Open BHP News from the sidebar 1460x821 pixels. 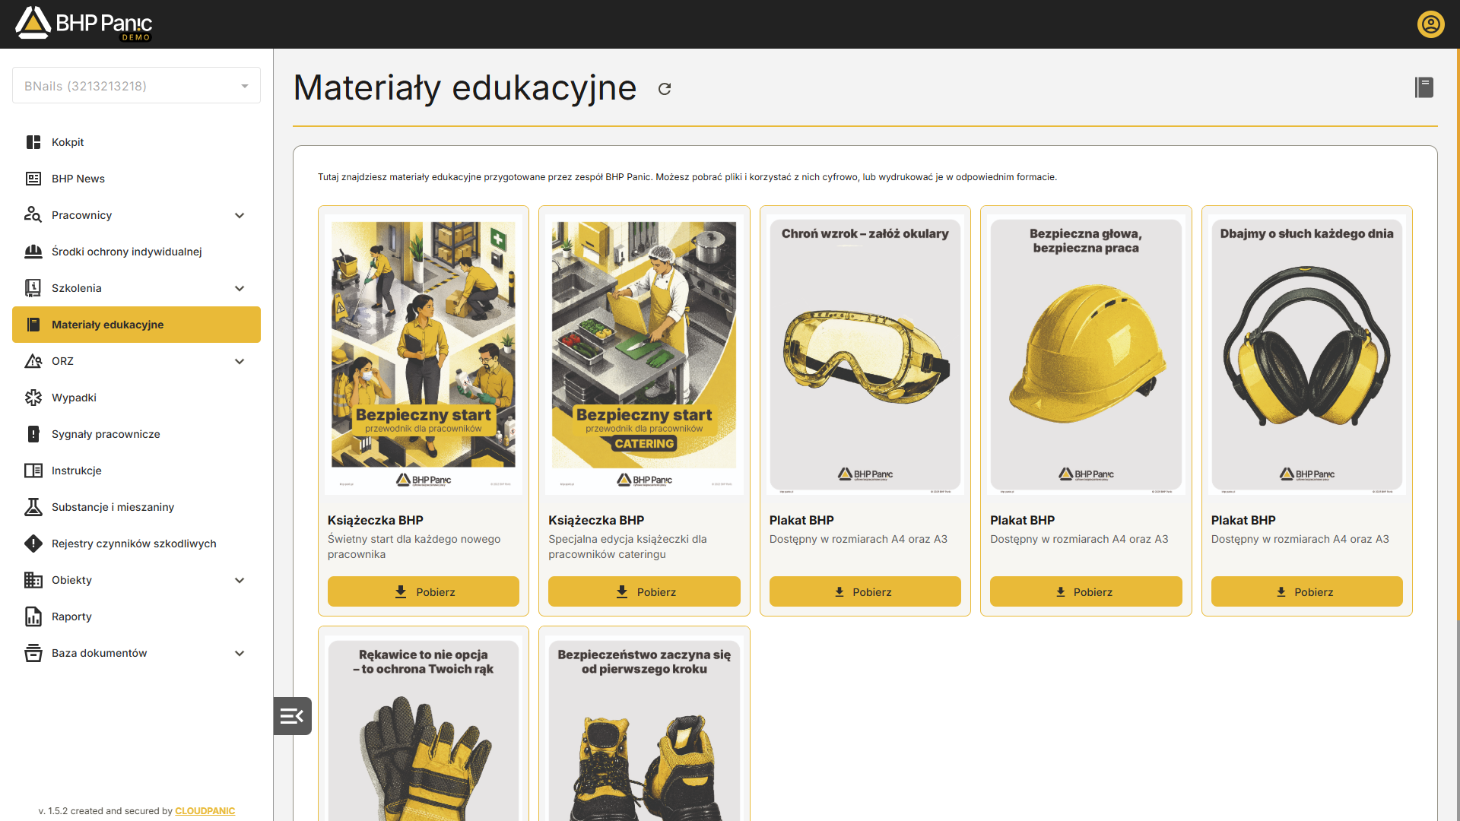[x=136, y=179]
